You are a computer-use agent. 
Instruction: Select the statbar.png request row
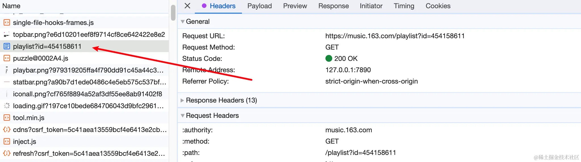(x=85, y=82)
